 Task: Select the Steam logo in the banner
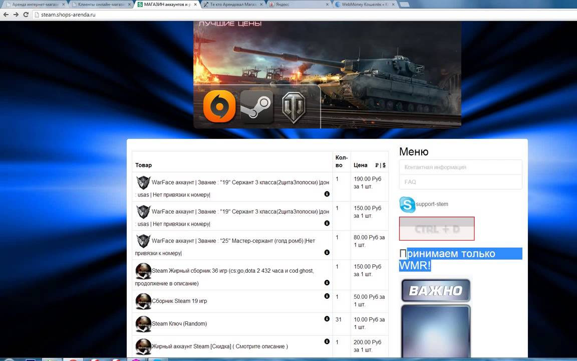coord(256,107)
